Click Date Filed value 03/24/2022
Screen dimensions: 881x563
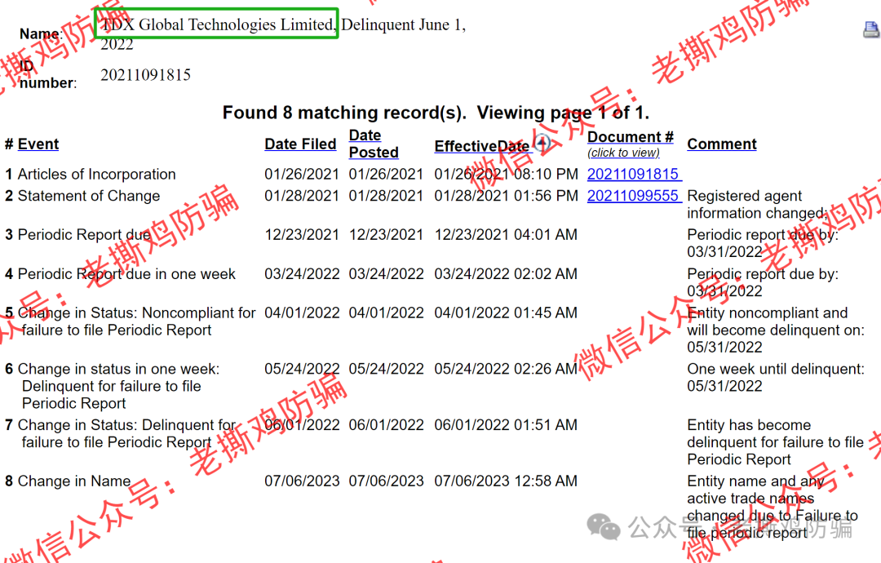(303, 273)
